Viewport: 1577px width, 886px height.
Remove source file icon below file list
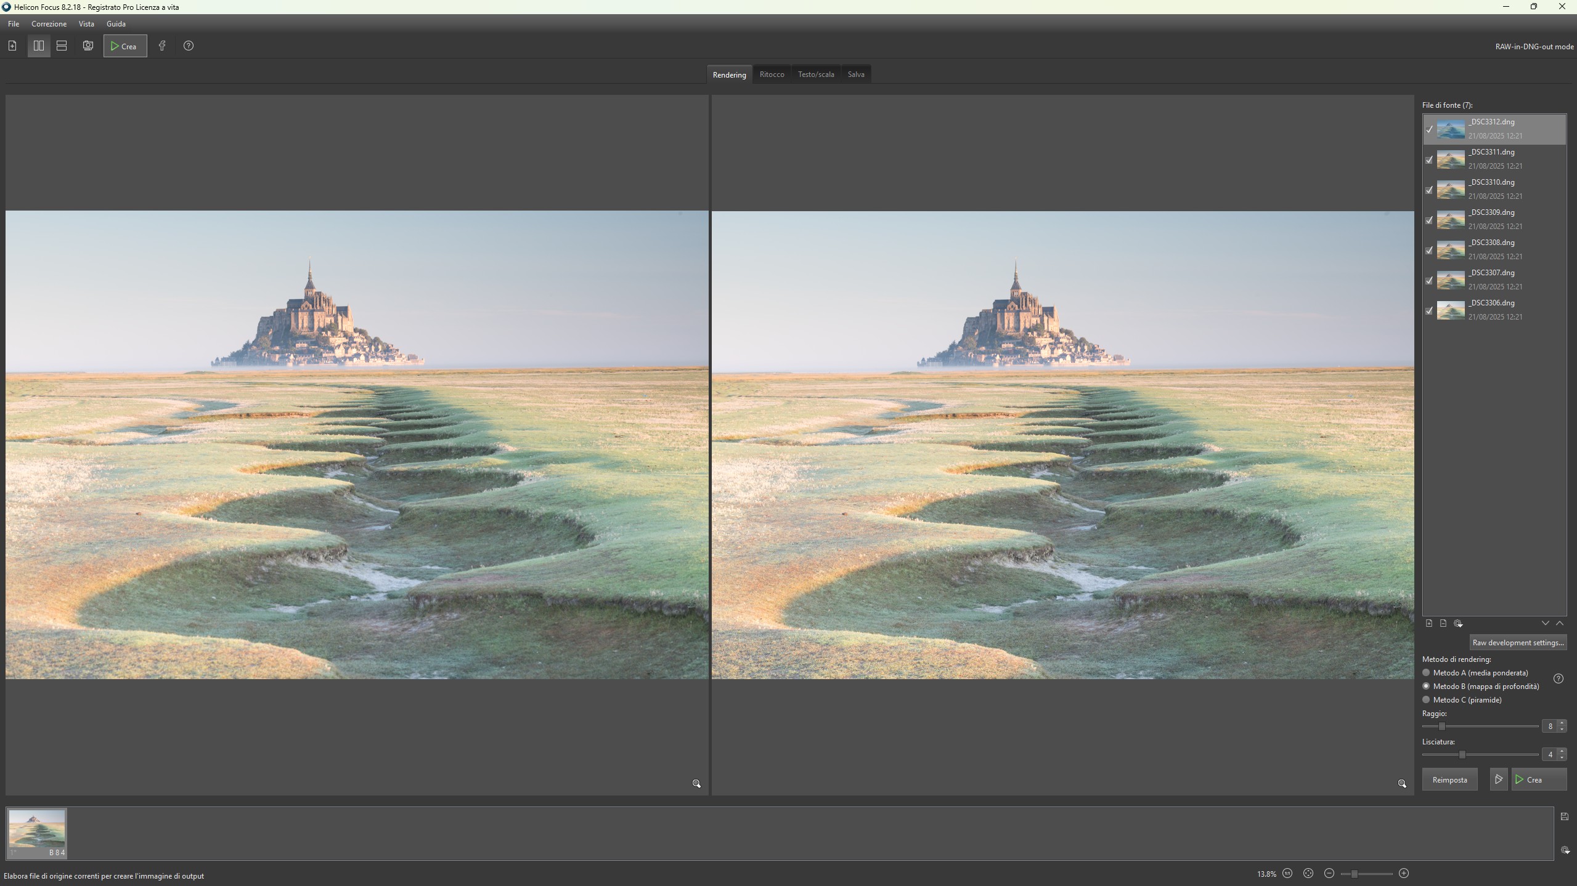1443,624
